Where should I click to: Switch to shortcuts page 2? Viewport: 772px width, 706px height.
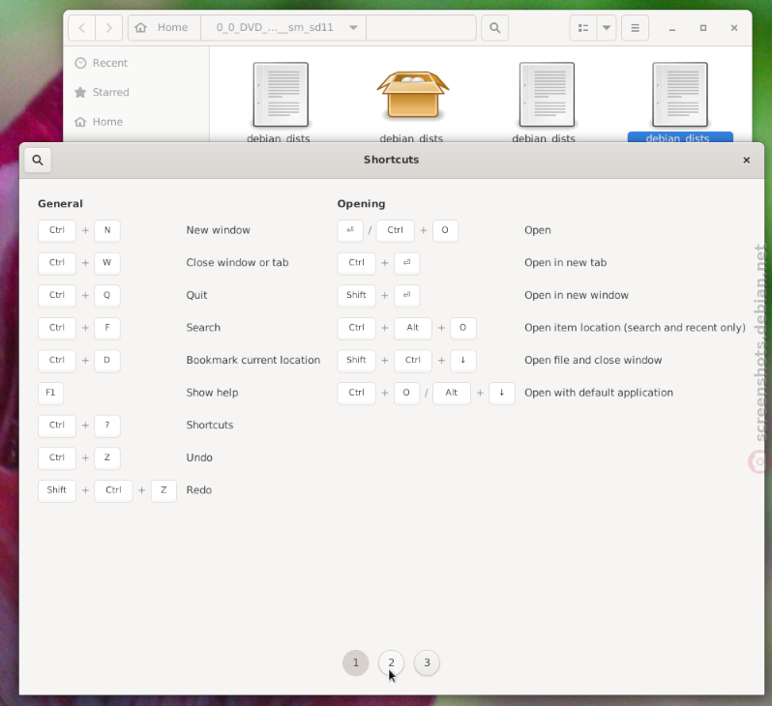391,662
